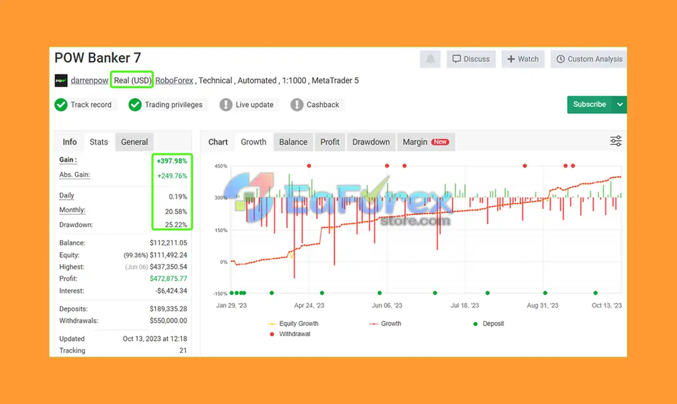Add system to Watch list

[x=523, y=59]
